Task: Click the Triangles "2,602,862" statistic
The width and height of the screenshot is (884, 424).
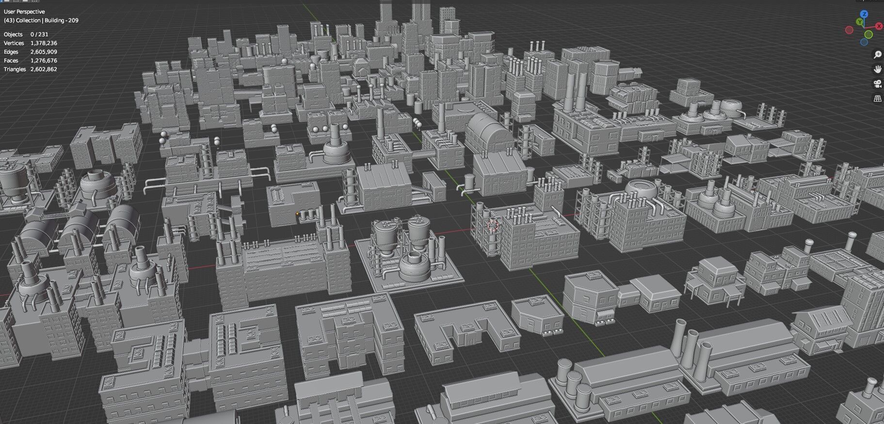Action: pos(44,69)
